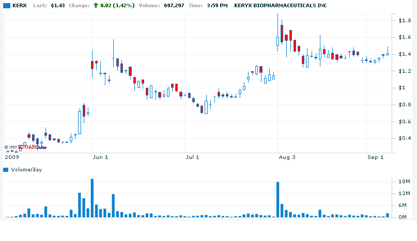The image size is (417, 241).
Task: Click the Time: field label
Action: pos(195,6)
